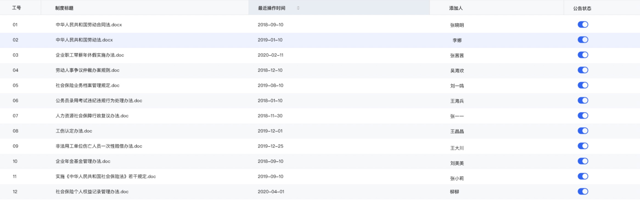Toggle the switch for 工伤认定办法.doc
Screen dimensions: 640x201
[x=583, y=131]
